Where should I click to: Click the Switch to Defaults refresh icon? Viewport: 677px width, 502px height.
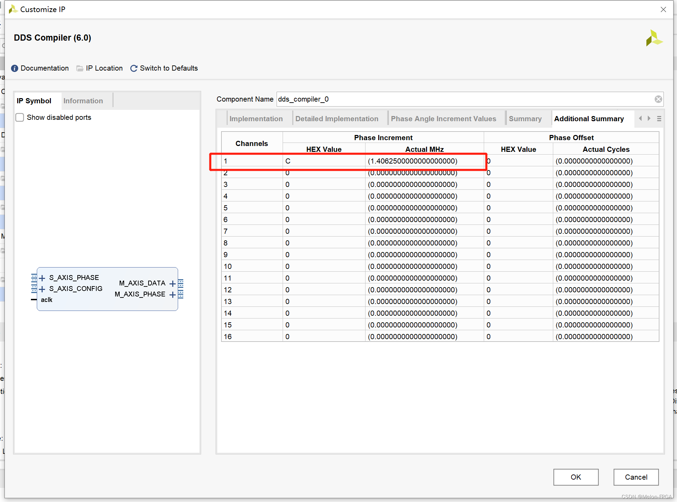click(134, 68)
